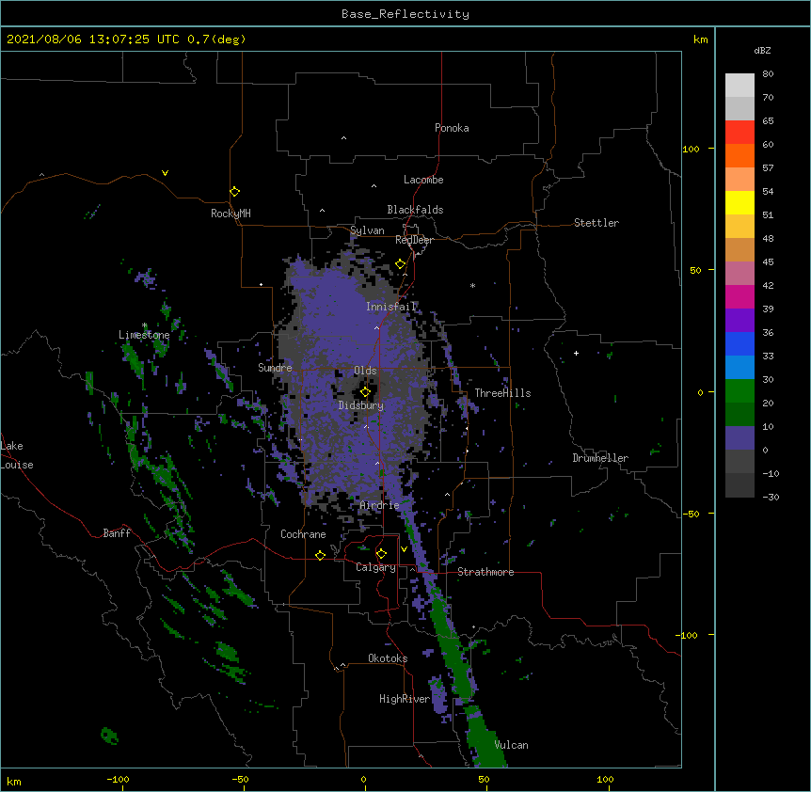Click the Innisfail town label
The height and width of the screenshot is (792, 811).
(390, 307)
